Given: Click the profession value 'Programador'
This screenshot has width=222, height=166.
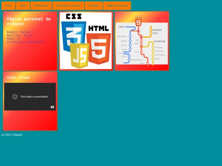Looking at the screenshot, I should point(35,42).
